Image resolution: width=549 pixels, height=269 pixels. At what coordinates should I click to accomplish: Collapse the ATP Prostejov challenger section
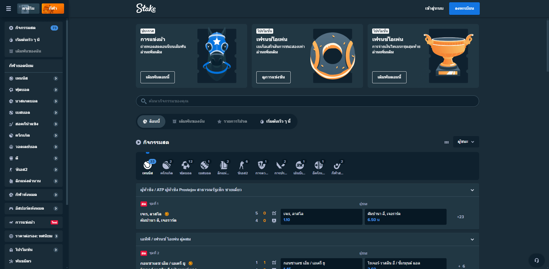[x=472, y=190]
